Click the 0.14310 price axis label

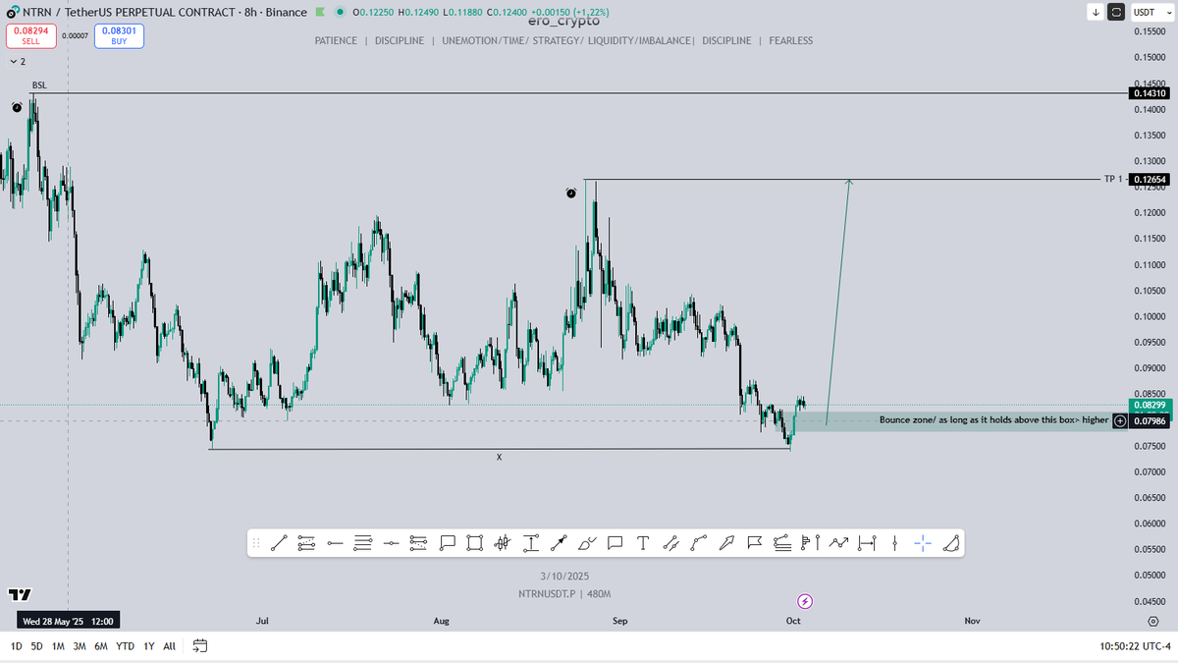[1150, 93]
